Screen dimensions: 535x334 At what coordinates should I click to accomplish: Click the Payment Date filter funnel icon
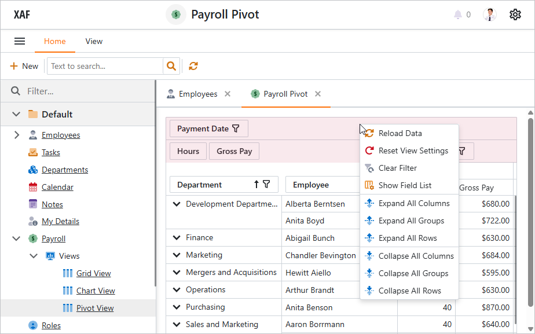(x=236, y=129)
